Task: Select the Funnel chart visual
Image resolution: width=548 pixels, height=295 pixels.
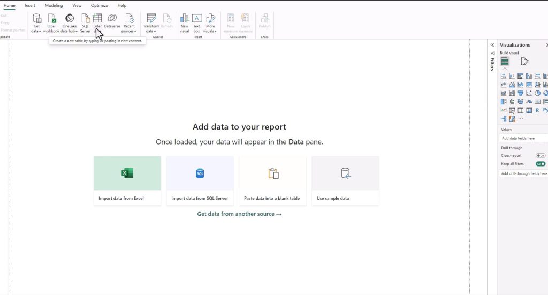Action: pyautogui.click(x=520, y=93)
